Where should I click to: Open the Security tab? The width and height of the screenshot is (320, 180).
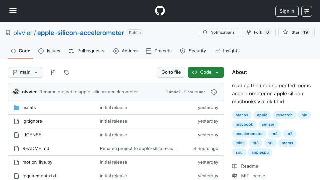point(193,51)
